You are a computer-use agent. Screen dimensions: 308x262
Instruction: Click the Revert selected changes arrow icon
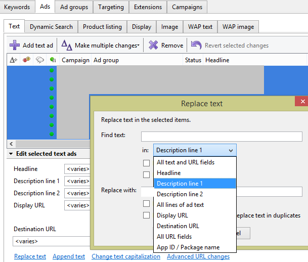click(x=196, y=46)
